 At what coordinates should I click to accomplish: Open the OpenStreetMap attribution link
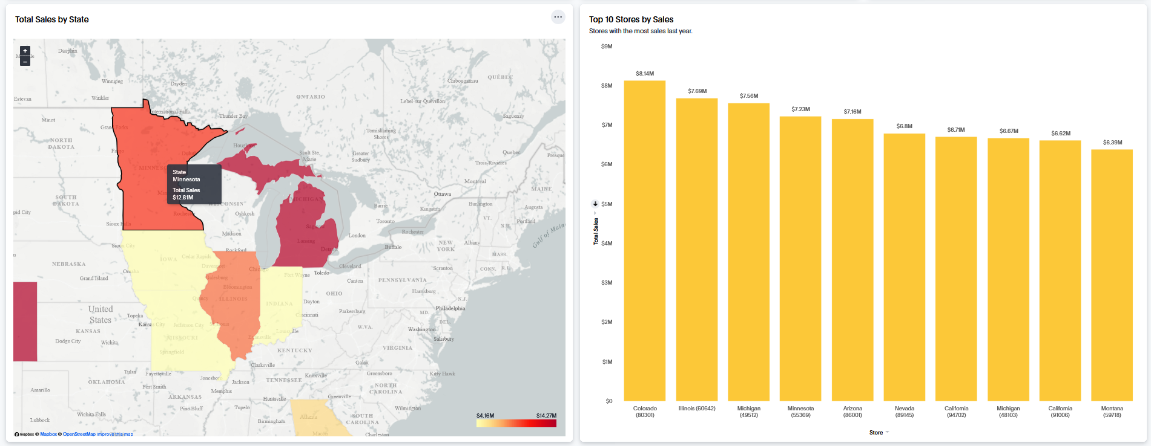coord(79,434)
